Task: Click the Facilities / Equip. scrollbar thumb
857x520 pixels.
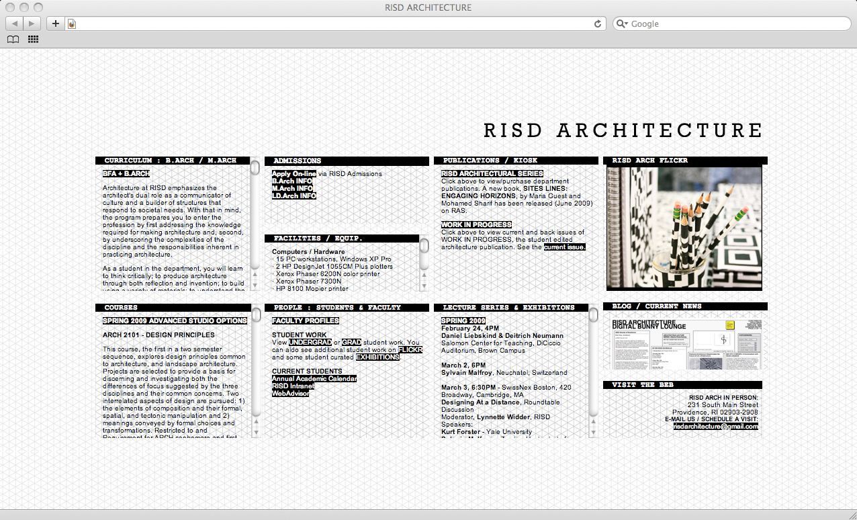Action: 424,245
